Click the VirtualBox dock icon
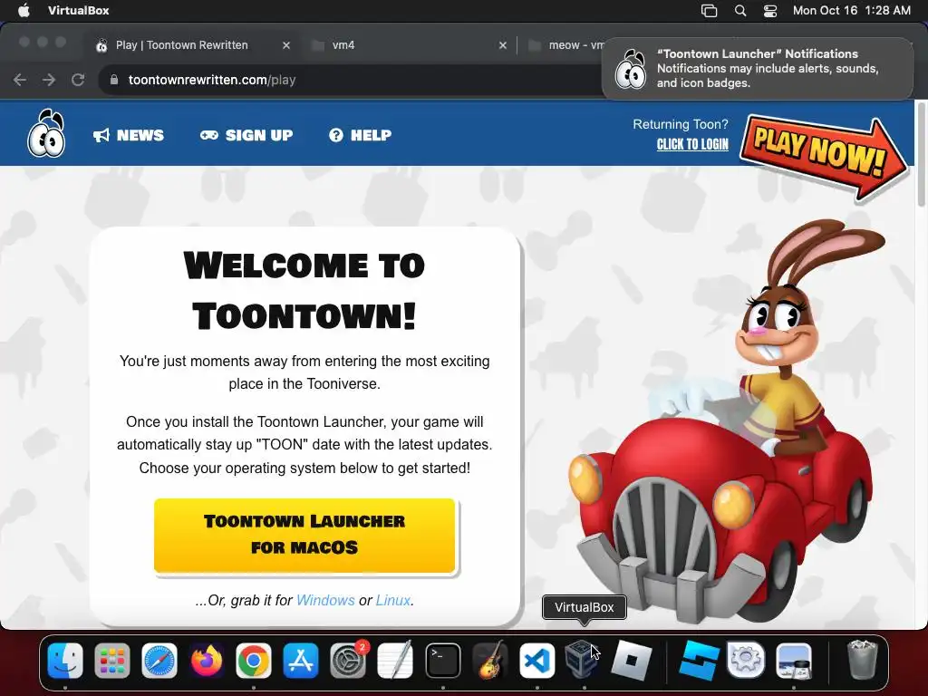 pyautogui.click(x=584, y=660)
